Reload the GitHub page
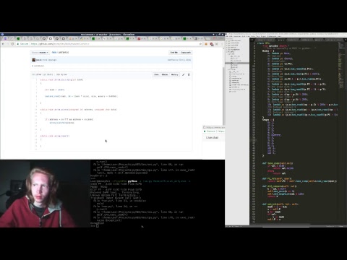347x260 pixels. [12, 44]
